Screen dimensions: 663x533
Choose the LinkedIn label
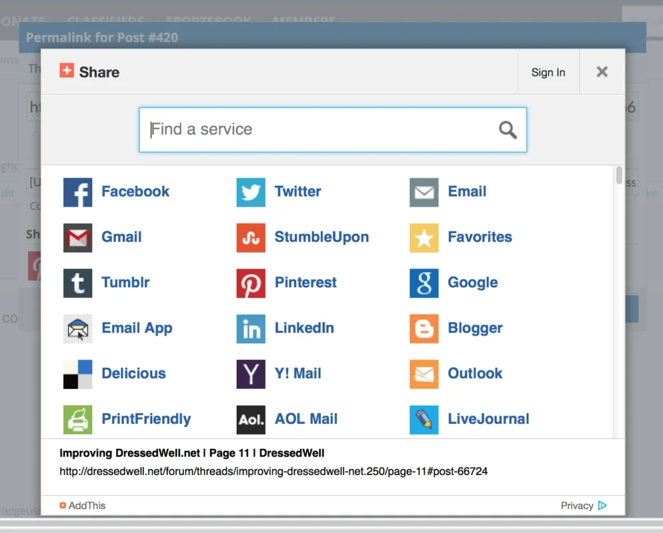tap(304, 328)
